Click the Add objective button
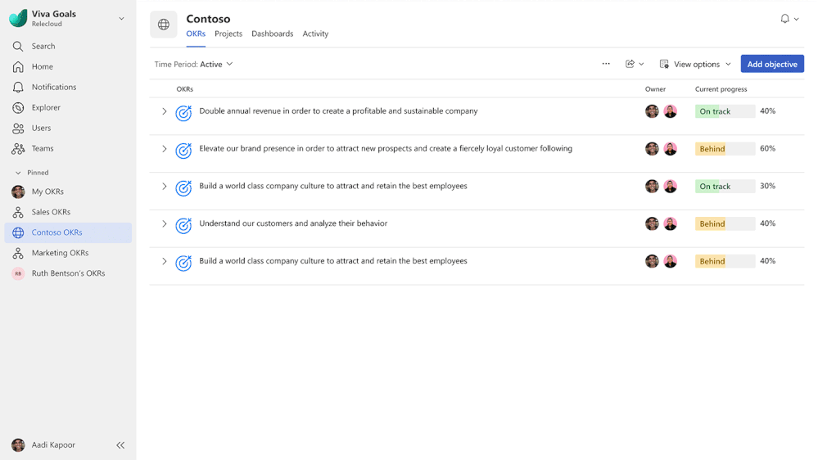The height and width of the screenshot is (460, 818). (x=772, y=64)
